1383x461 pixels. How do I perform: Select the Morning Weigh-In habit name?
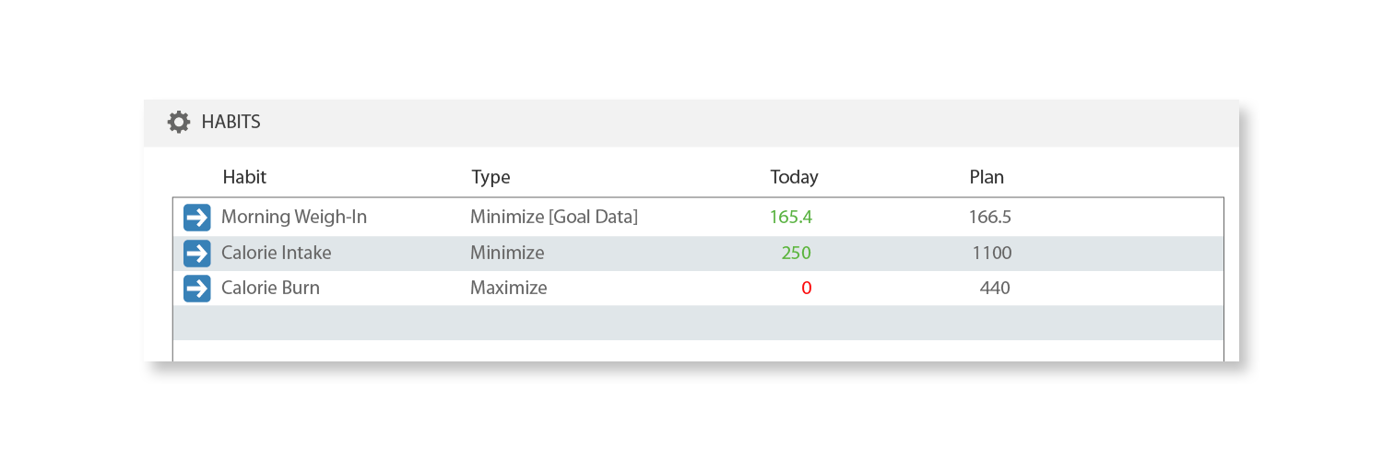(294, 218)
